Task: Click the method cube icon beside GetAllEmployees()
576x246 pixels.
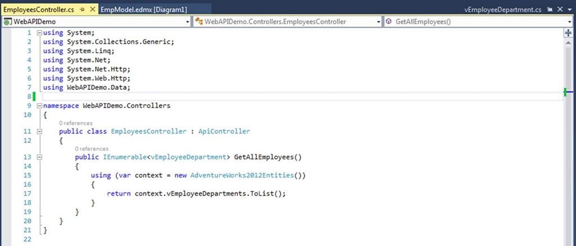Action: point(389,22)
